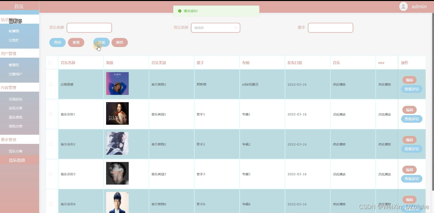
Task: Open the poster thumbnail for 音乐名称2
Action: pos(117,143)
